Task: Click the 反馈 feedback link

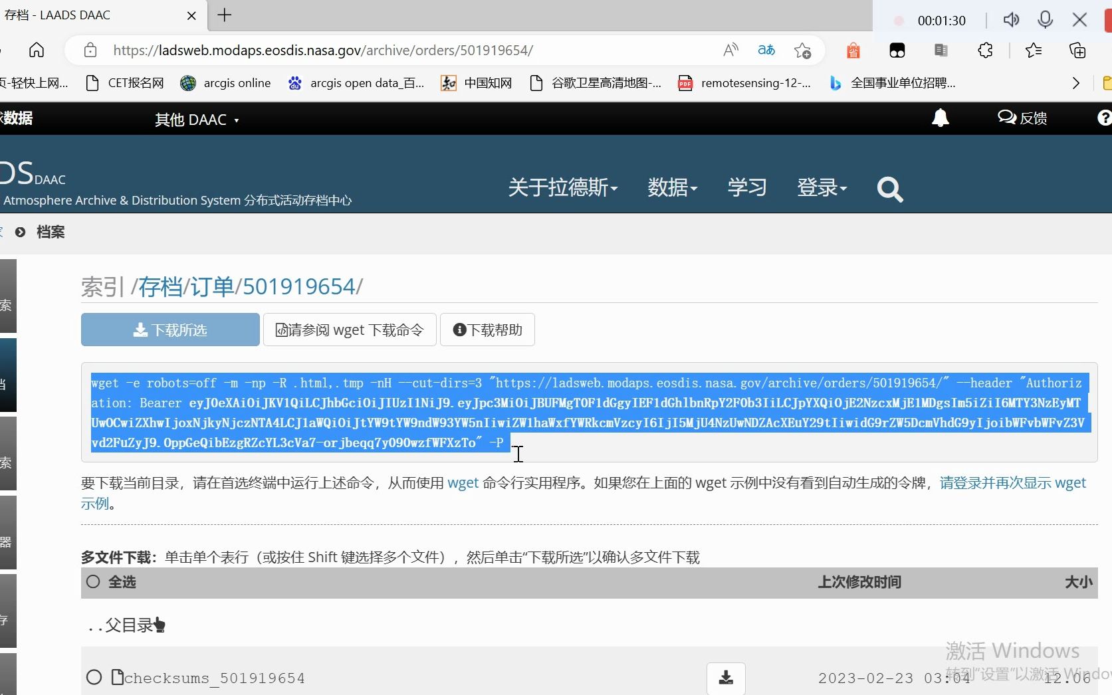Action: pyautogui.click(x=1022, y=118)
